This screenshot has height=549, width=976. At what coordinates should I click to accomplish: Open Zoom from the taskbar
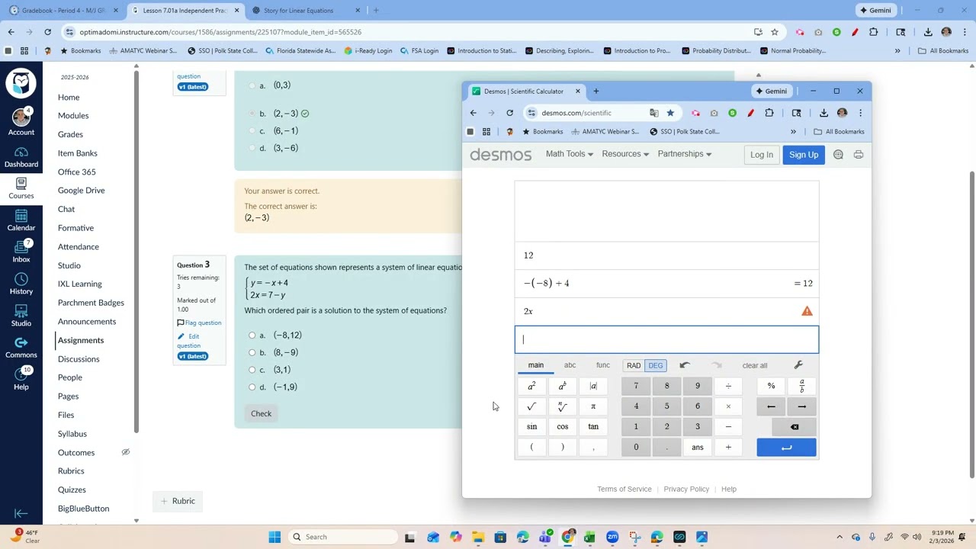click(612, 537)
